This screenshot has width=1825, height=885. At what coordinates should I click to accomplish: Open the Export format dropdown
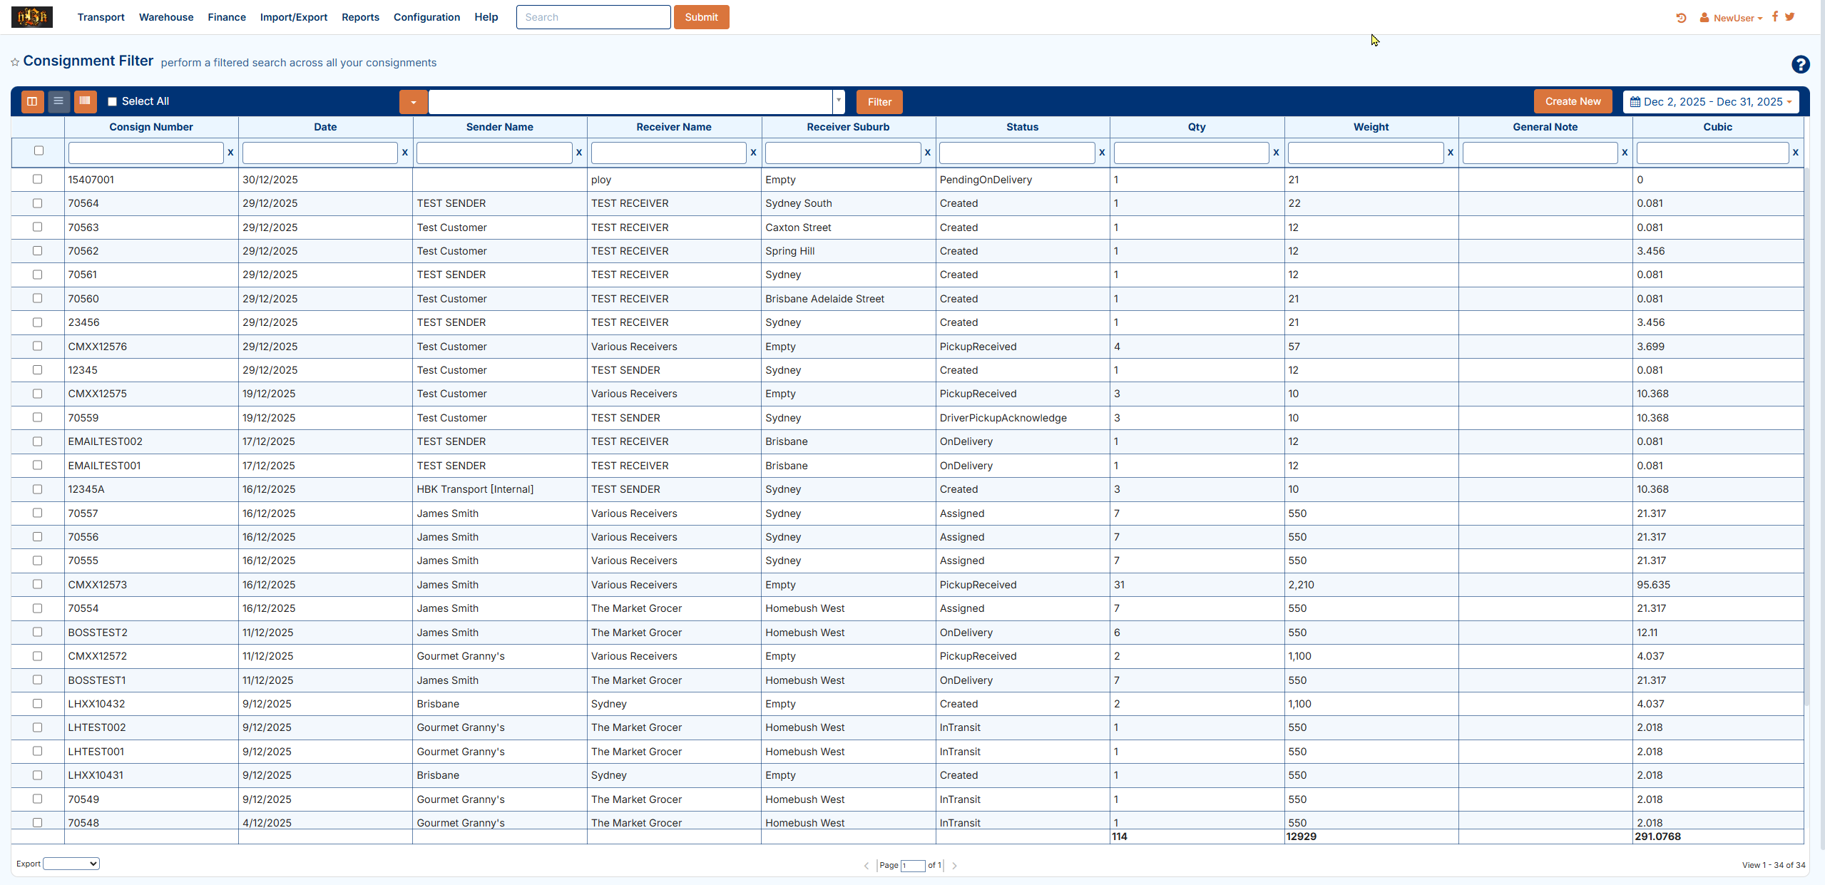pyautogui.click(x=71, y=864)
